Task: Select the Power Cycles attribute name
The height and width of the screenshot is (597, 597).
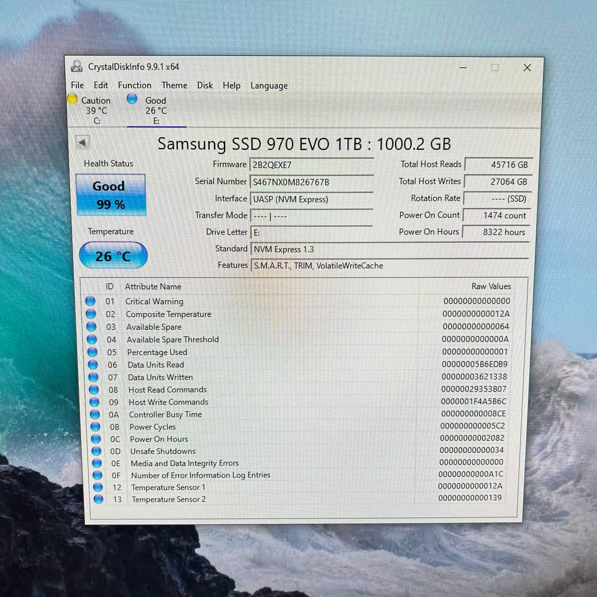Action: (153, 427)
